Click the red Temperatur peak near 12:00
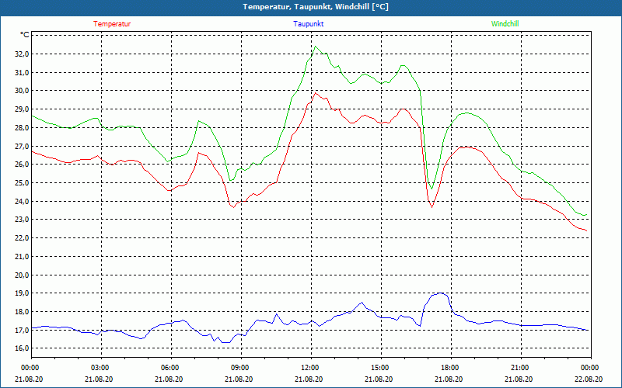This screenshot has height=388, width=622. point(316,93)
